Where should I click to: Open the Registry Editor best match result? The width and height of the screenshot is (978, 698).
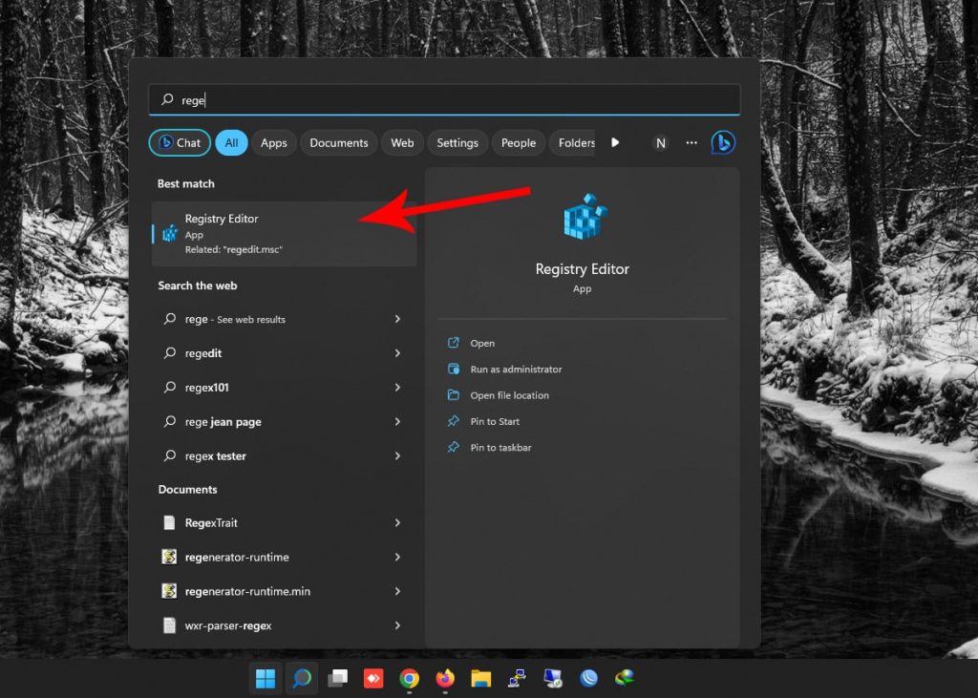[x=284, y=234]
